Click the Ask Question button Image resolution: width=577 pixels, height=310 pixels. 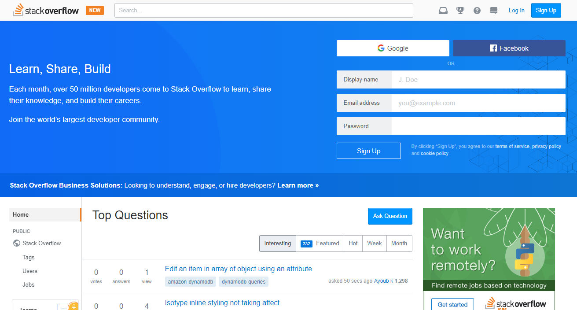[x=390, y=216]
